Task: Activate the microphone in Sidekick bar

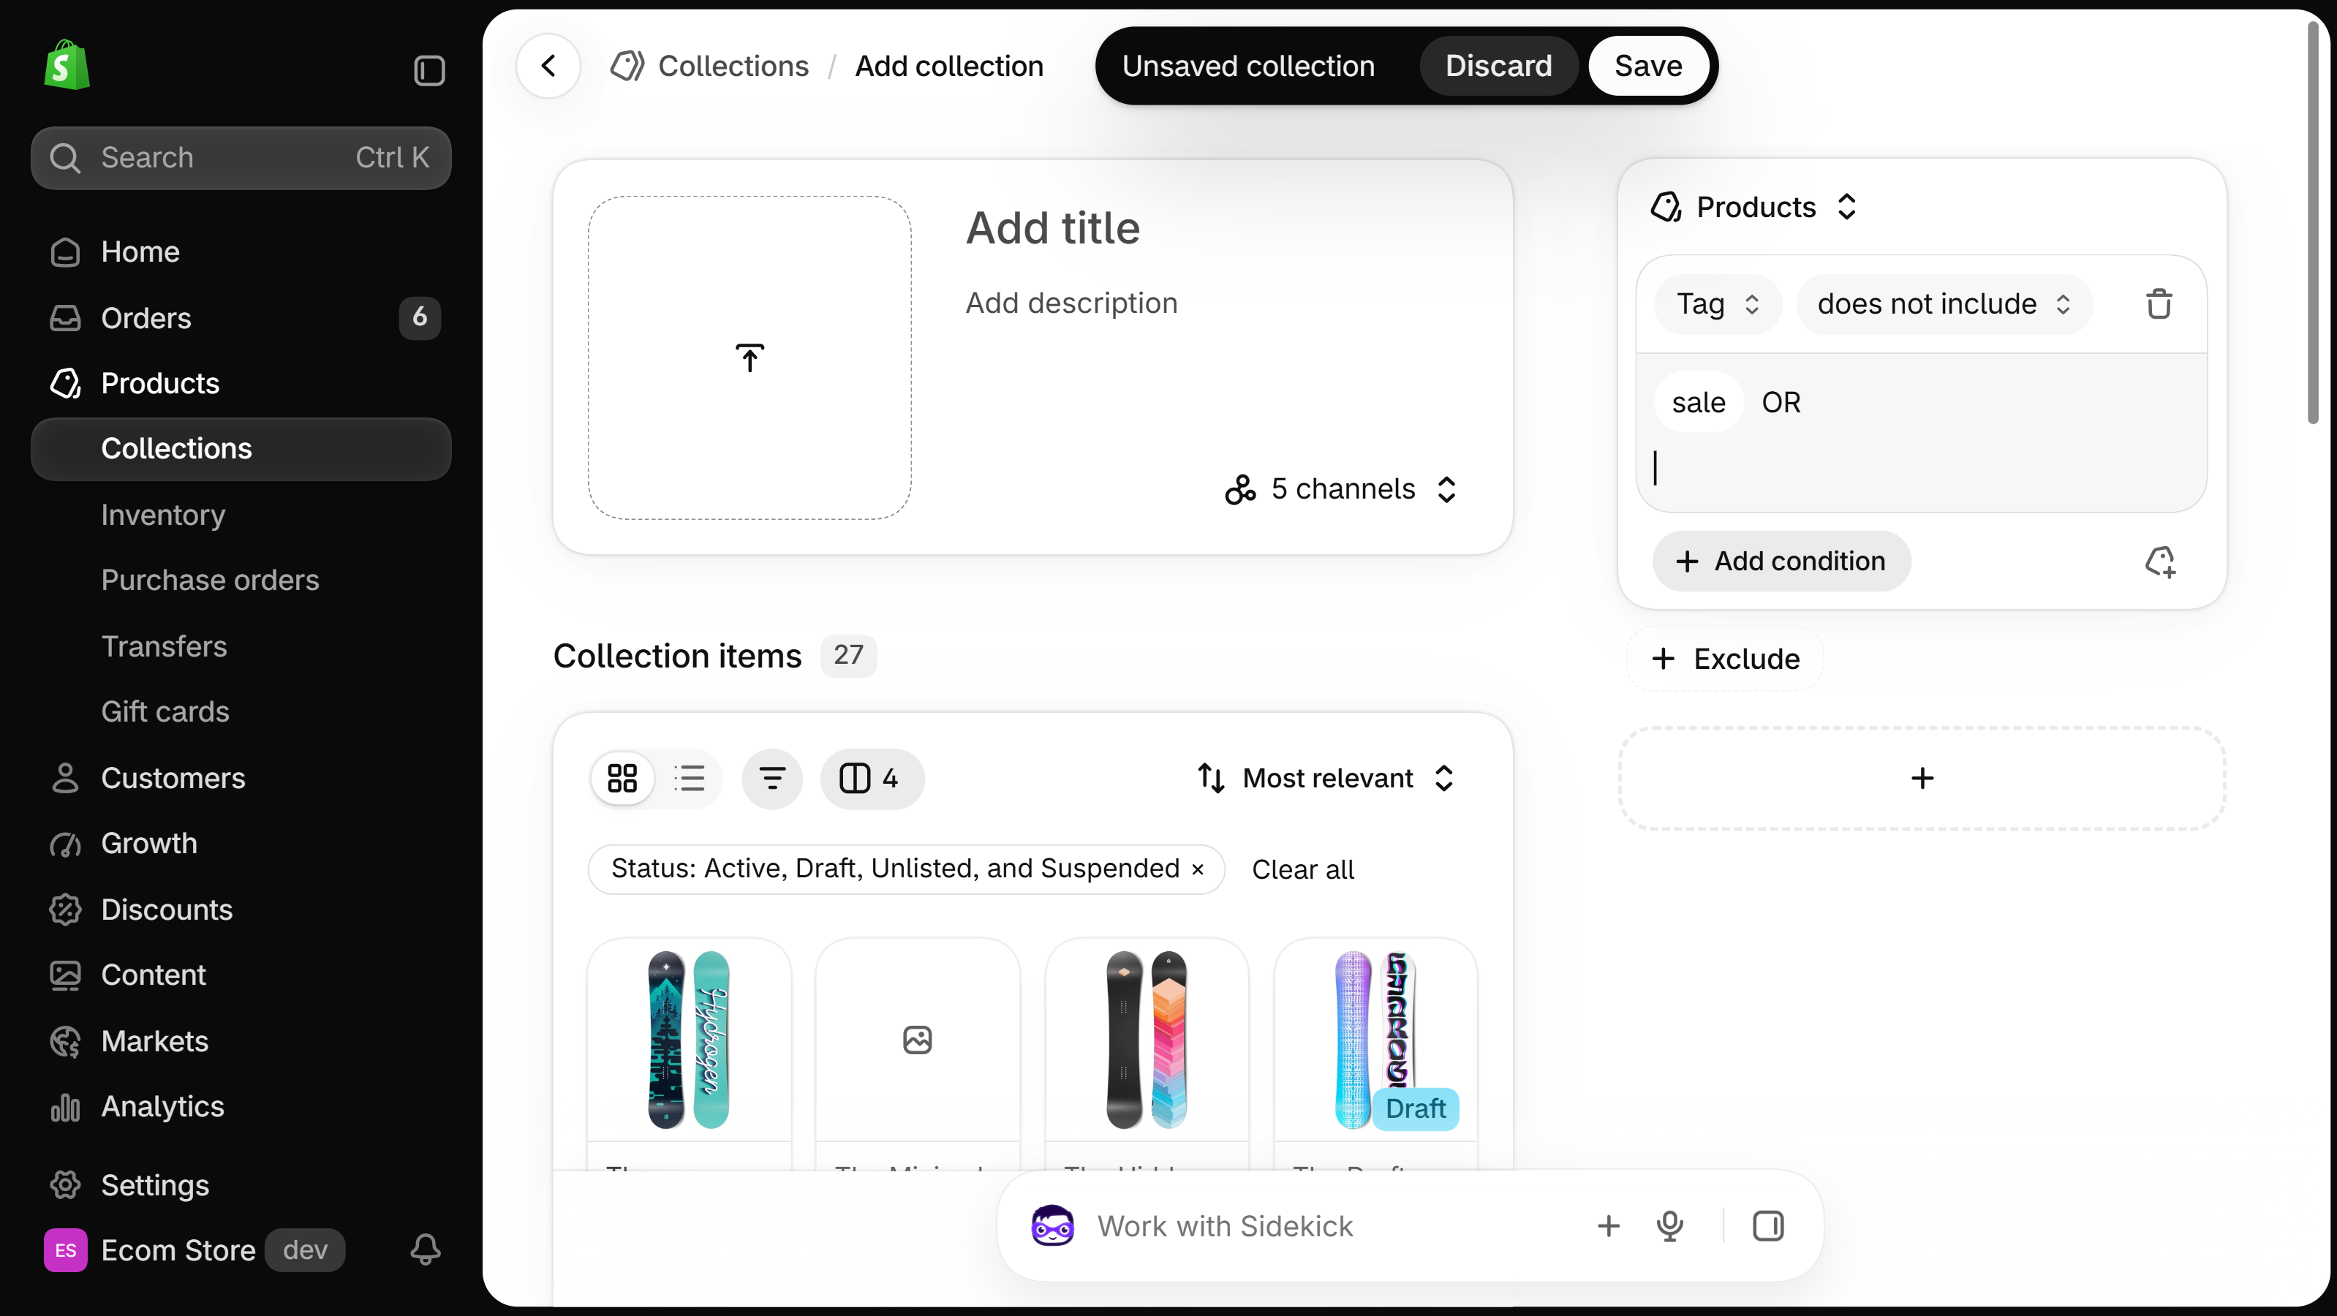Action: tap(1670, 1225)
